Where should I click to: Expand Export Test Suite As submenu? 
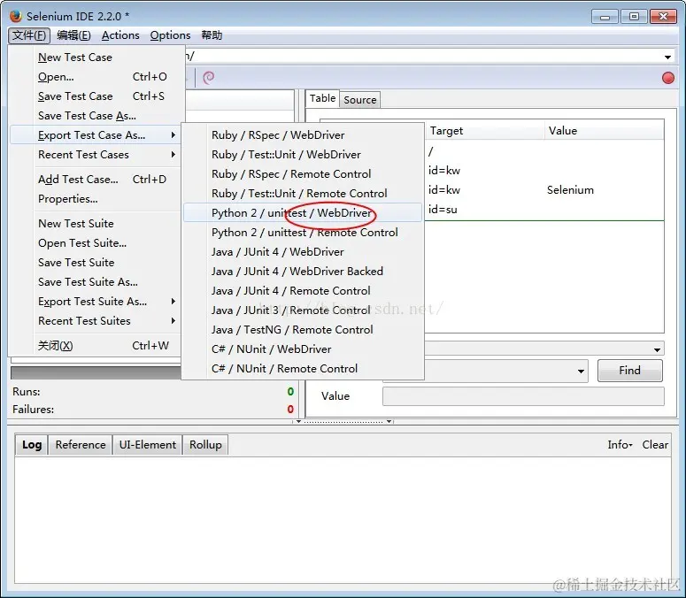pyautogui.click(x=96, y=301)
